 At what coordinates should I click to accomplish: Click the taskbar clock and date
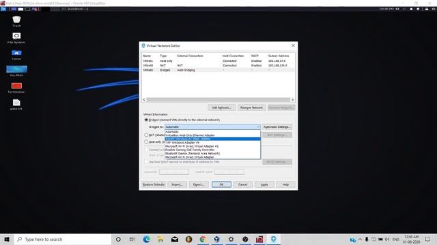(411, 239)
